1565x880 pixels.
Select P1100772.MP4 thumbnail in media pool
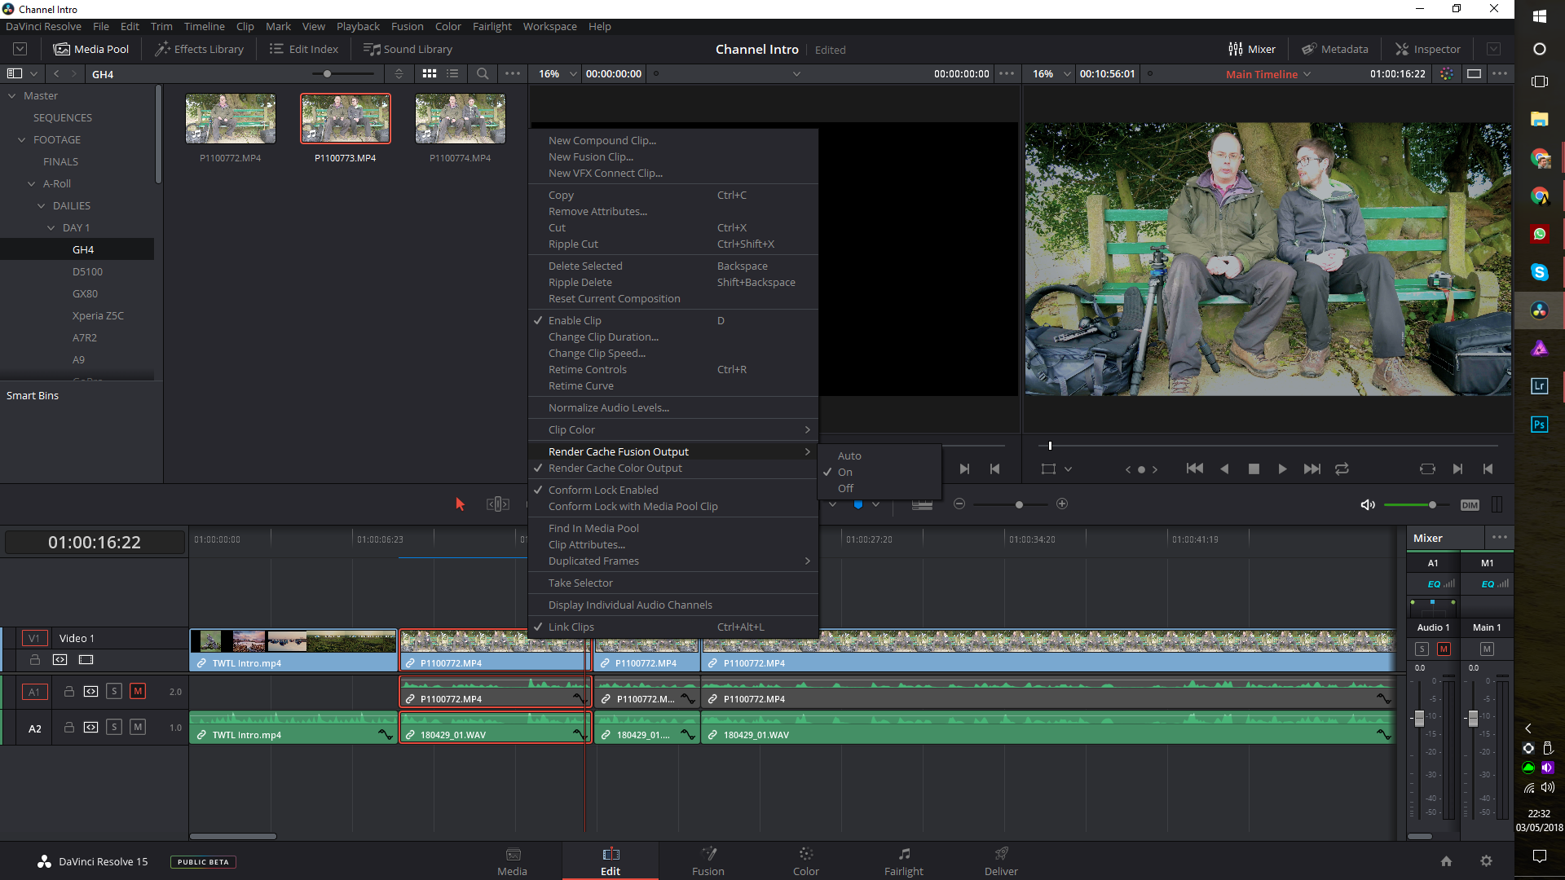pyautogui.click(x=231, y=119)
